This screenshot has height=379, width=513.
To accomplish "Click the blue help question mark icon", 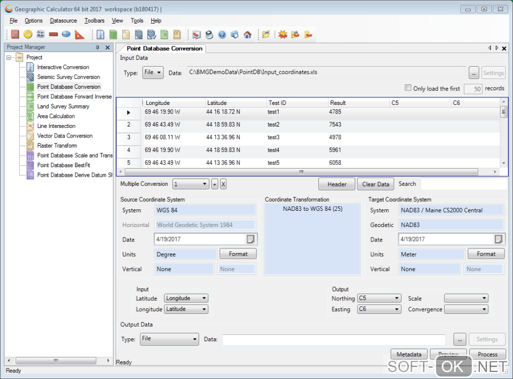I will point(222,35).
